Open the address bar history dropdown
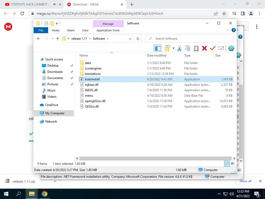This screenshot has height=199, width=265. 130,39
